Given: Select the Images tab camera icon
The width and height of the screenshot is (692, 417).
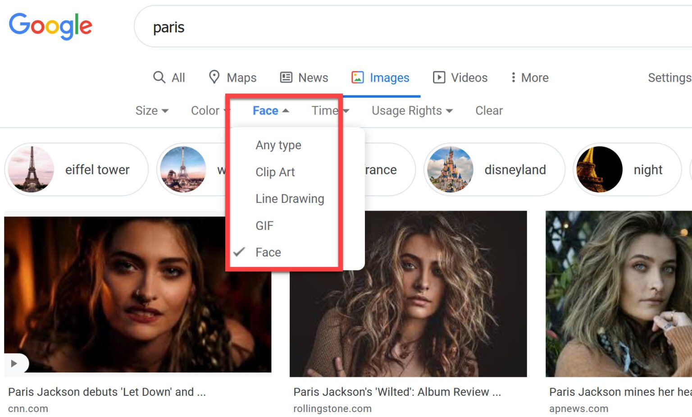Looking at the screenshot, I should pyautogui.click(x=358, y=77).
